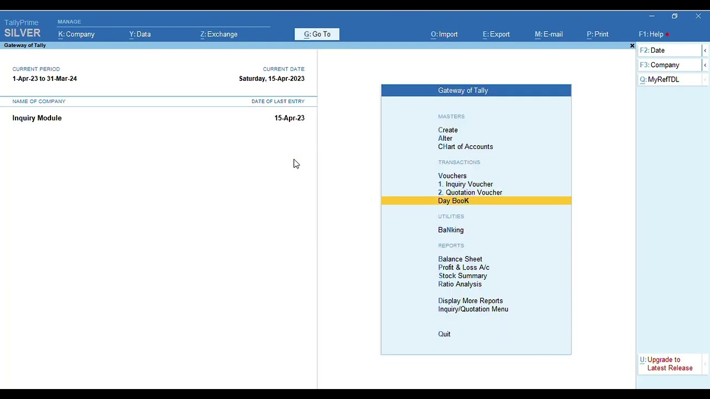Click the Gateway of Tally menu title bar
Image resolution: width=710 pixels, height=399 pixels.
pyautogui.click(x=476, y=90)
